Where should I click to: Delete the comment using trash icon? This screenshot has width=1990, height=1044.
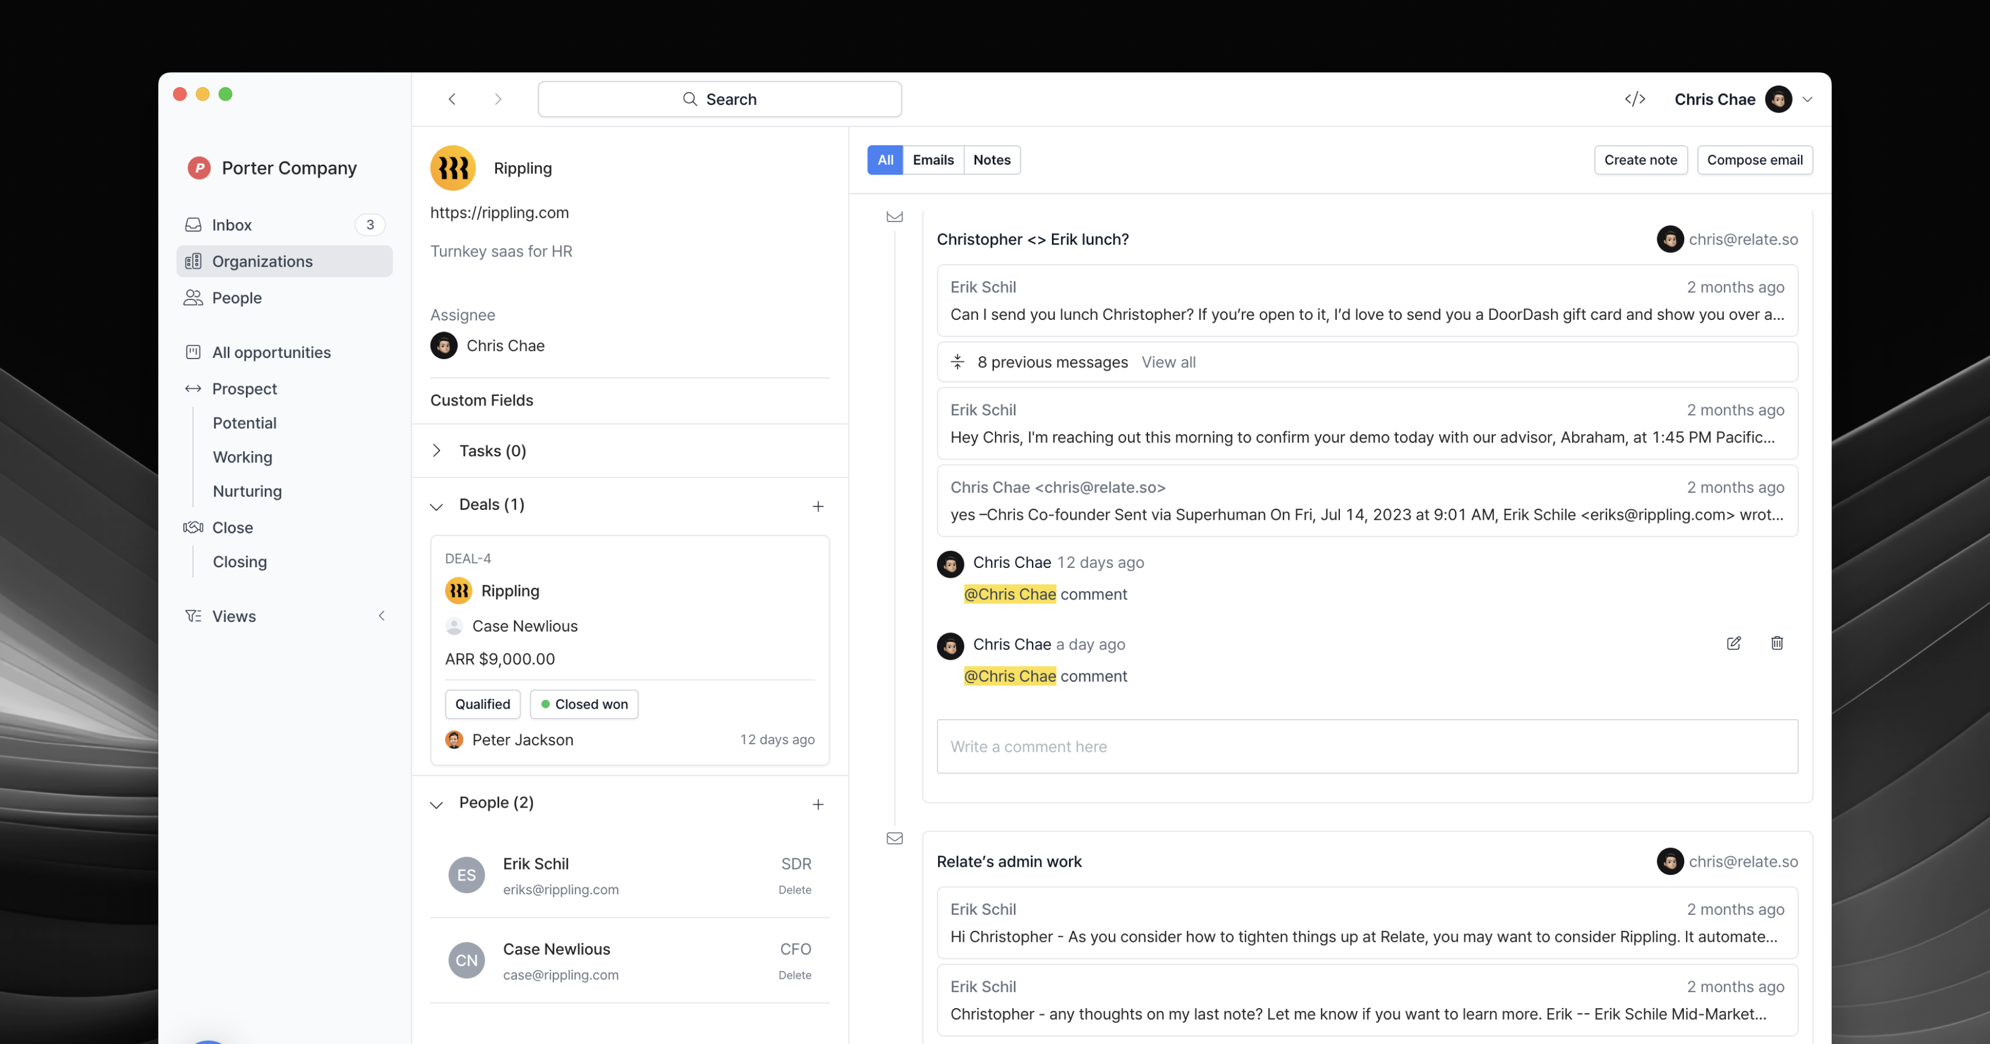(x=1777, y=643)
